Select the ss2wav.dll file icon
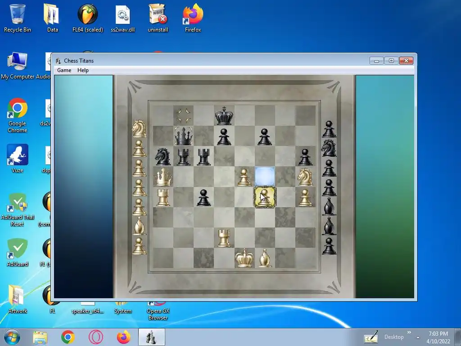This screenshot has height=346, width=461. coord(122,18)
